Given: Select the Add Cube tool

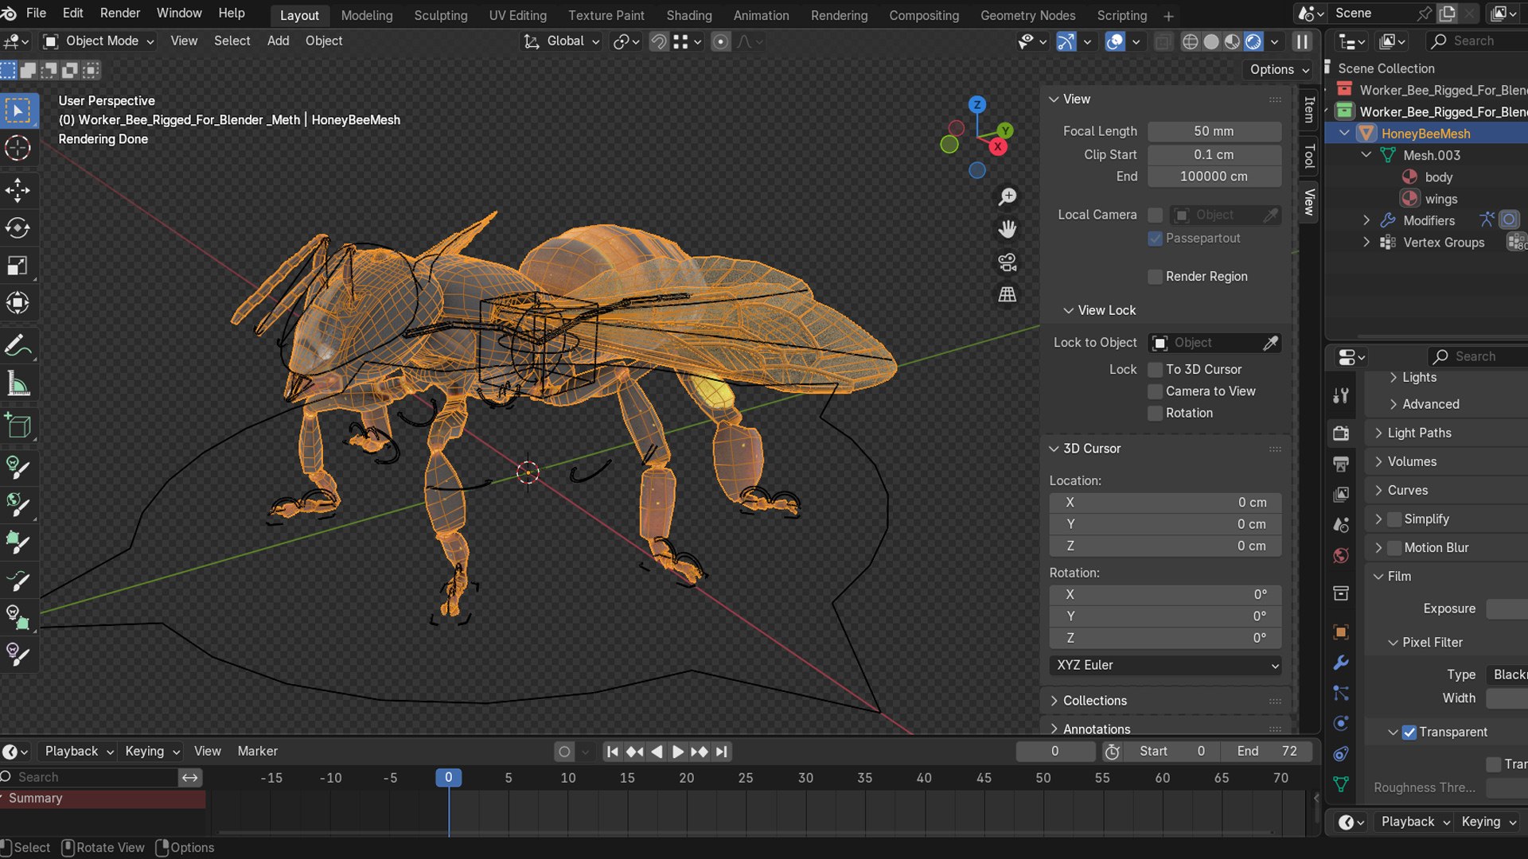Looking at the screenshot, I should pos(18,426).
